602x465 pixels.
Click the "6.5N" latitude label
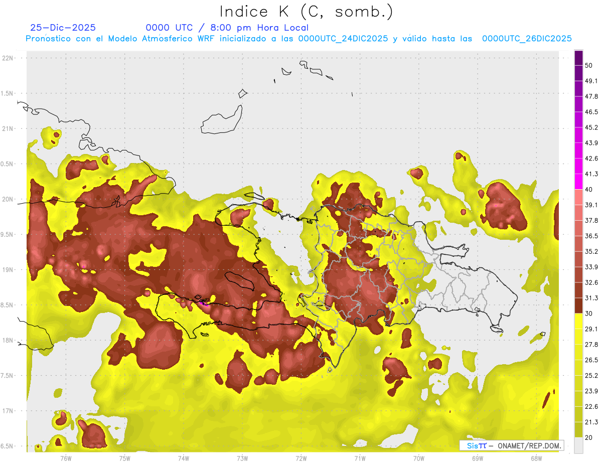[8, 446]
